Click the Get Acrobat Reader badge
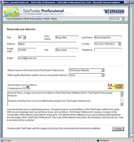134x142 pixels. (x=116, y=86)
